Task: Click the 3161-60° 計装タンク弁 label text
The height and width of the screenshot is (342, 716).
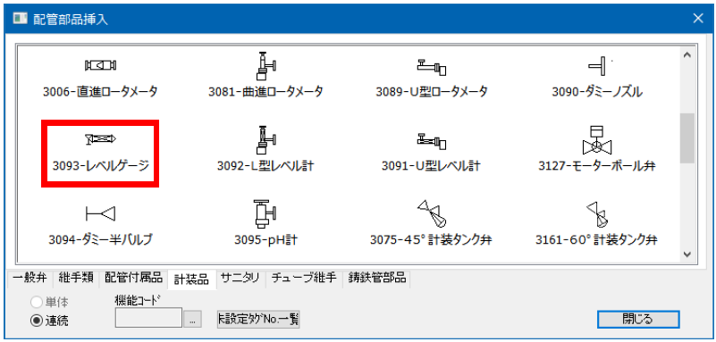Action: tap(597, 238)
